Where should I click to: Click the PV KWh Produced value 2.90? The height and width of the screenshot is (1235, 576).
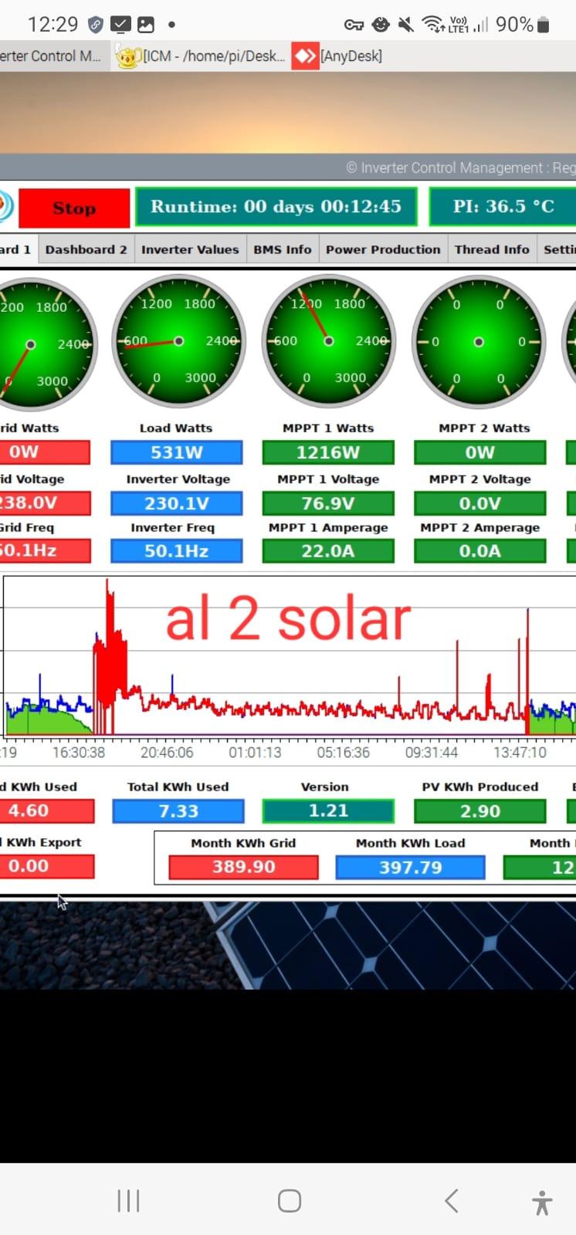[x=479, y=811]
